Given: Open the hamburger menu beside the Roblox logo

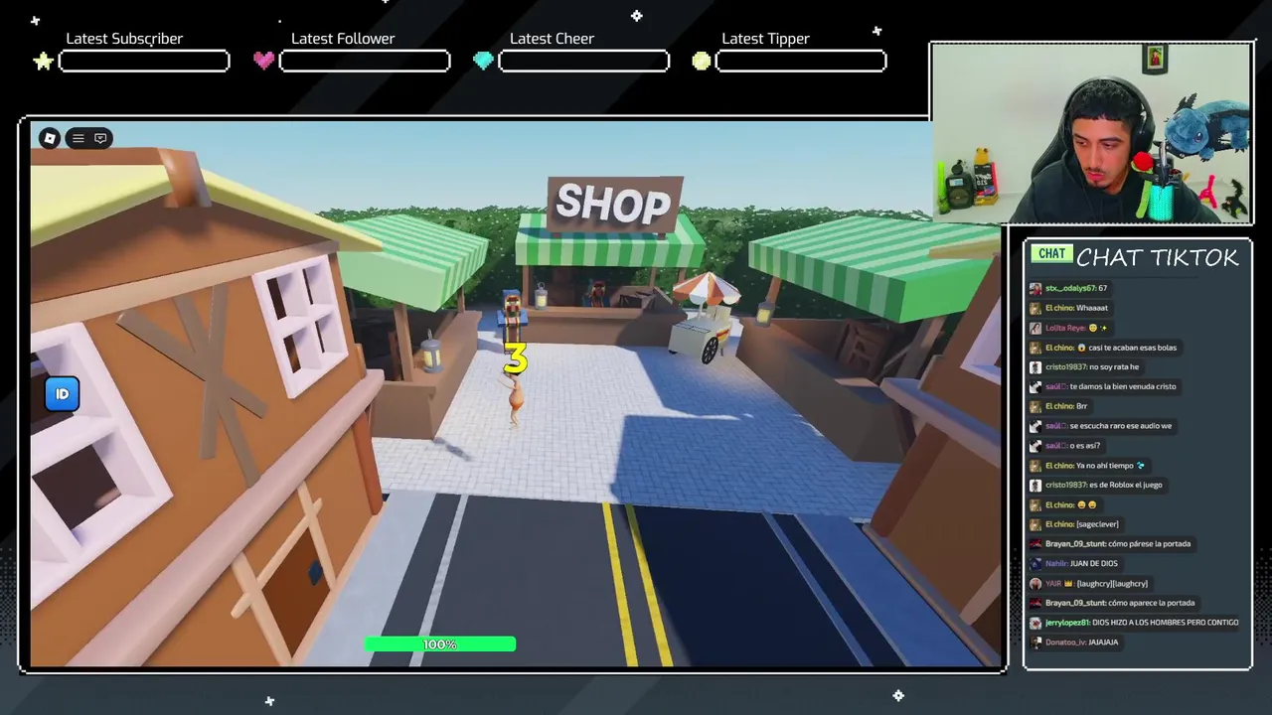Looking at the screenshot, I should tap(78, 138).
